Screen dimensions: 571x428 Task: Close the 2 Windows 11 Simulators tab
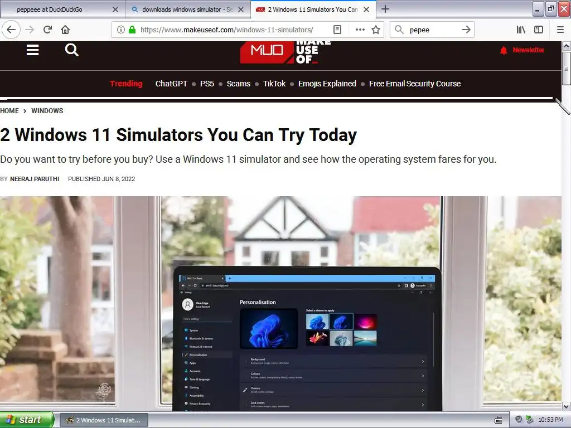tap(367, 9)
